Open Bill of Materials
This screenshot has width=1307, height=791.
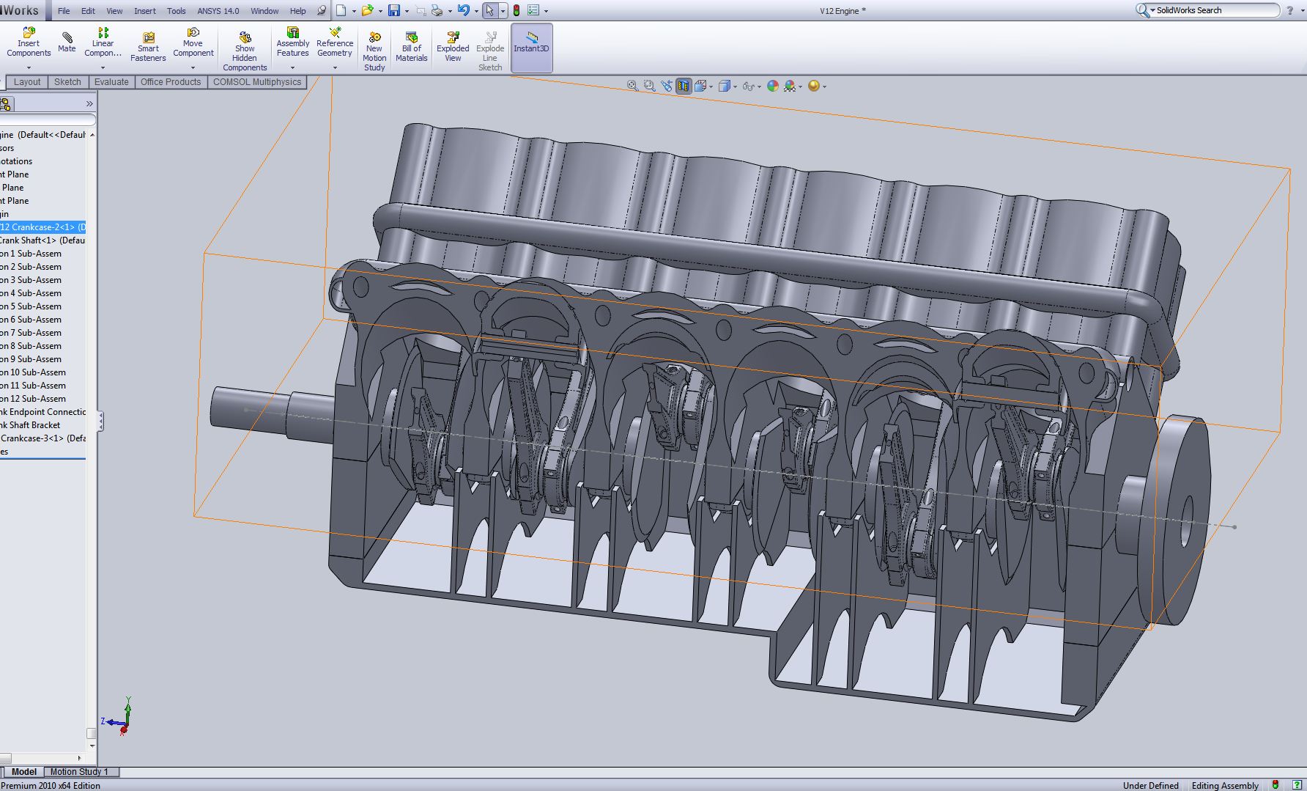(x=411, y=47)
